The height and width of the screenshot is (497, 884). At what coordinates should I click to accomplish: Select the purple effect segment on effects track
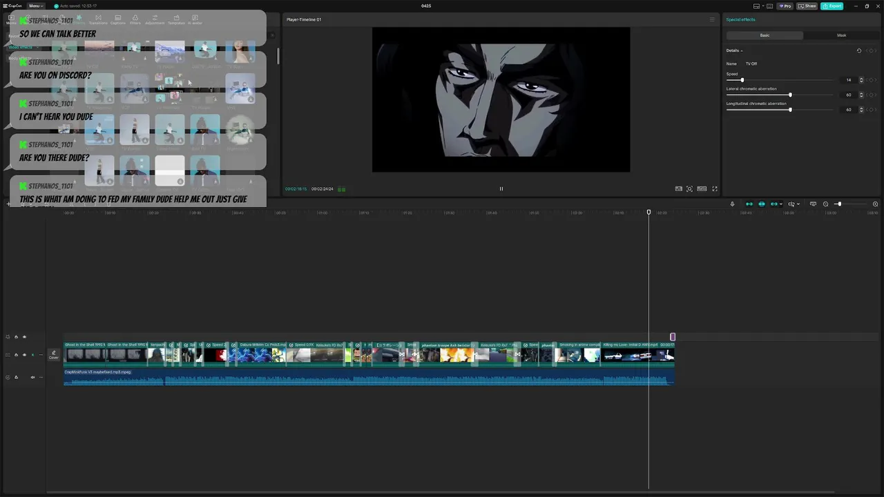[673, 337]
